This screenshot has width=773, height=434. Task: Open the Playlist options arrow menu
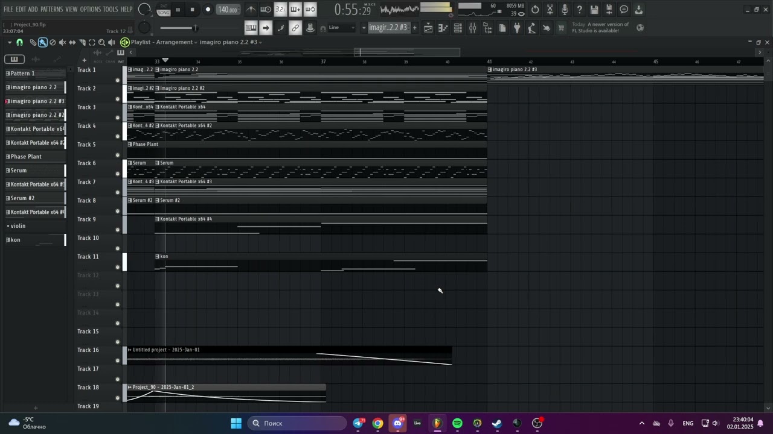pos(9,42)
